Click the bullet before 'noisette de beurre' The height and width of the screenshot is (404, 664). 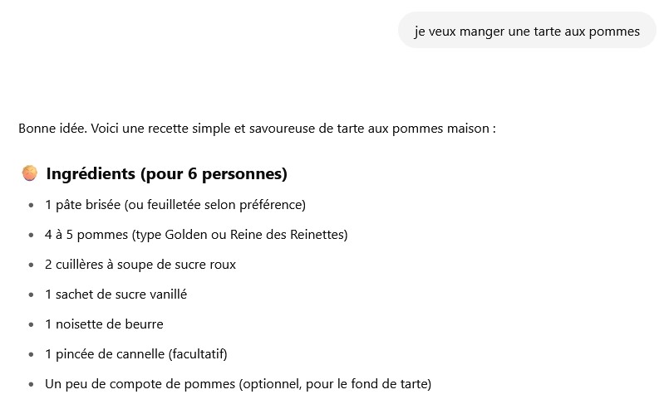coord(31,324)
